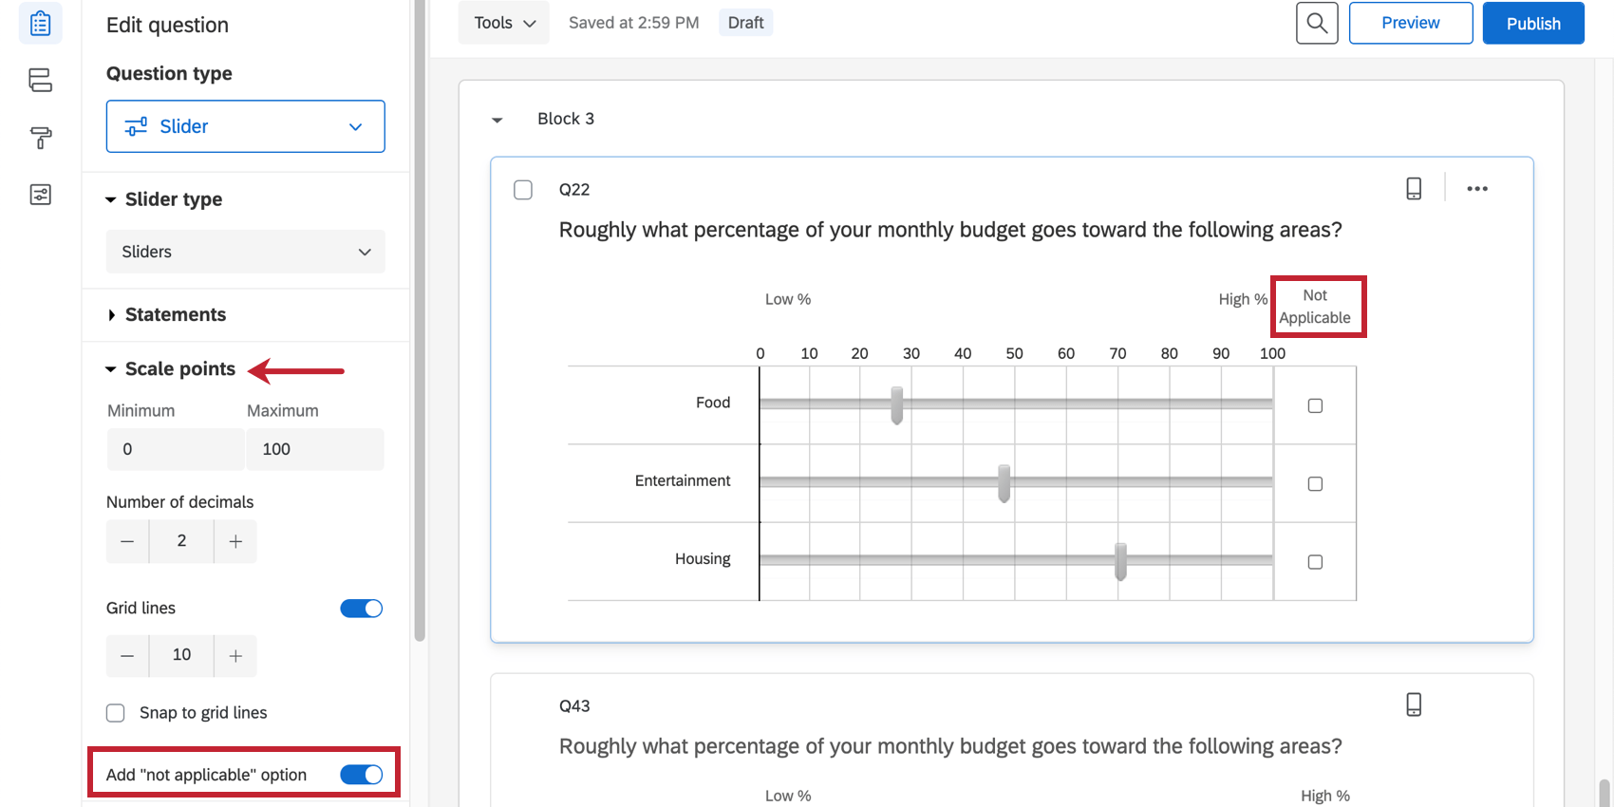This screenshot has height=807, width=1614.
Task: Click the mobile preview icon on Q43
Action: [x=1414, y=704]
